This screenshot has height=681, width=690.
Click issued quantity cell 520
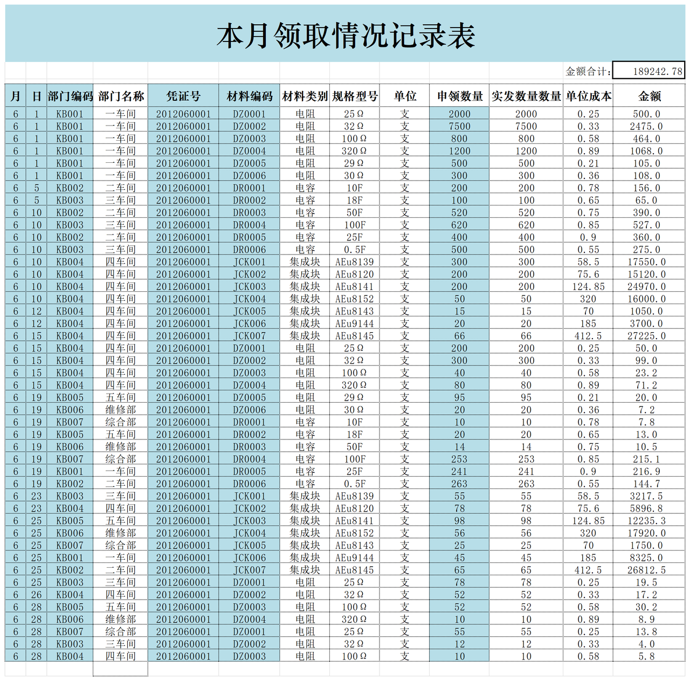pyautogui.click(x=526, y=212)
